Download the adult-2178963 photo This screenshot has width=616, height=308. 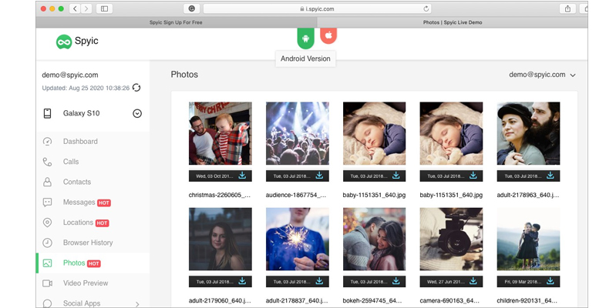coord(550,176)
